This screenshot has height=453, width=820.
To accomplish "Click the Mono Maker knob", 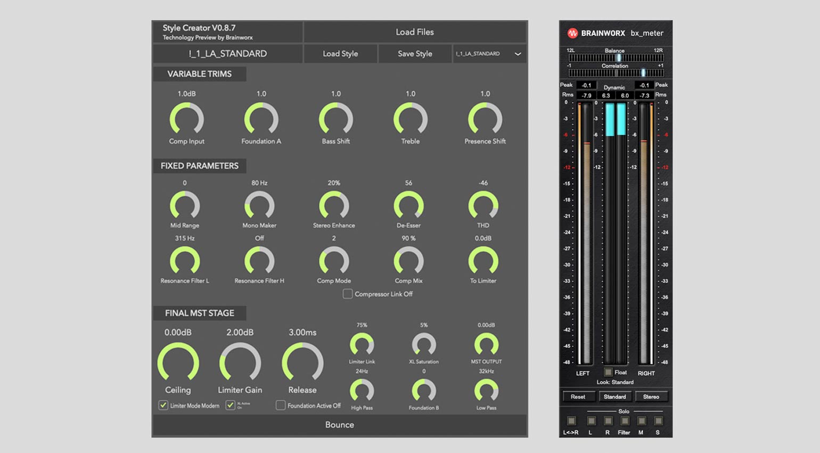I will tap(259, 205).
